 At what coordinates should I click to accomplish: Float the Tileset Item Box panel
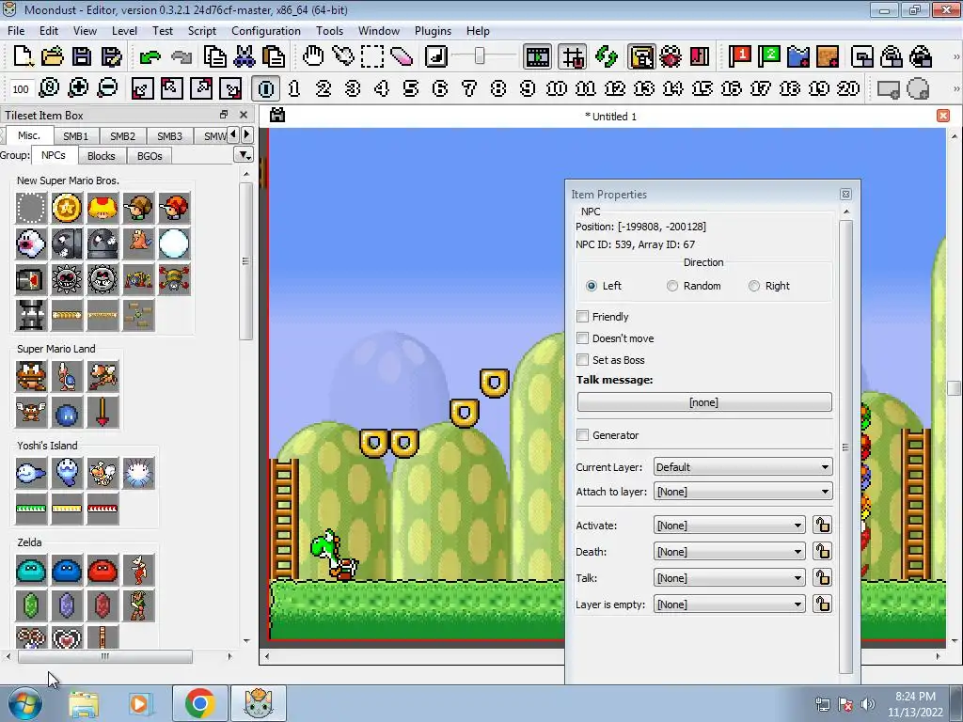tap(224, 115)
